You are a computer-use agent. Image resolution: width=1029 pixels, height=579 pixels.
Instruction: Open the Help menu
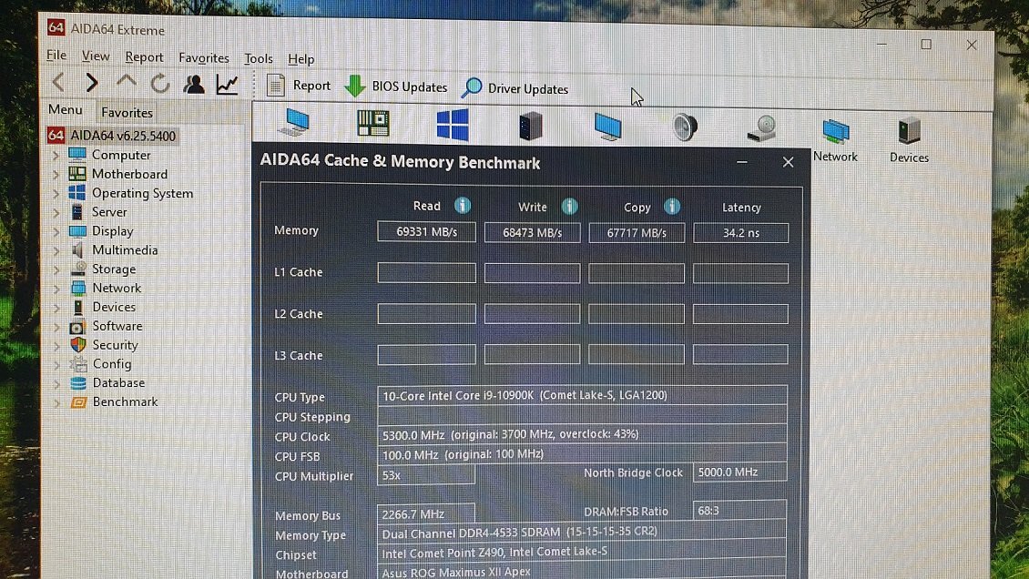click(x=301, y=59)
